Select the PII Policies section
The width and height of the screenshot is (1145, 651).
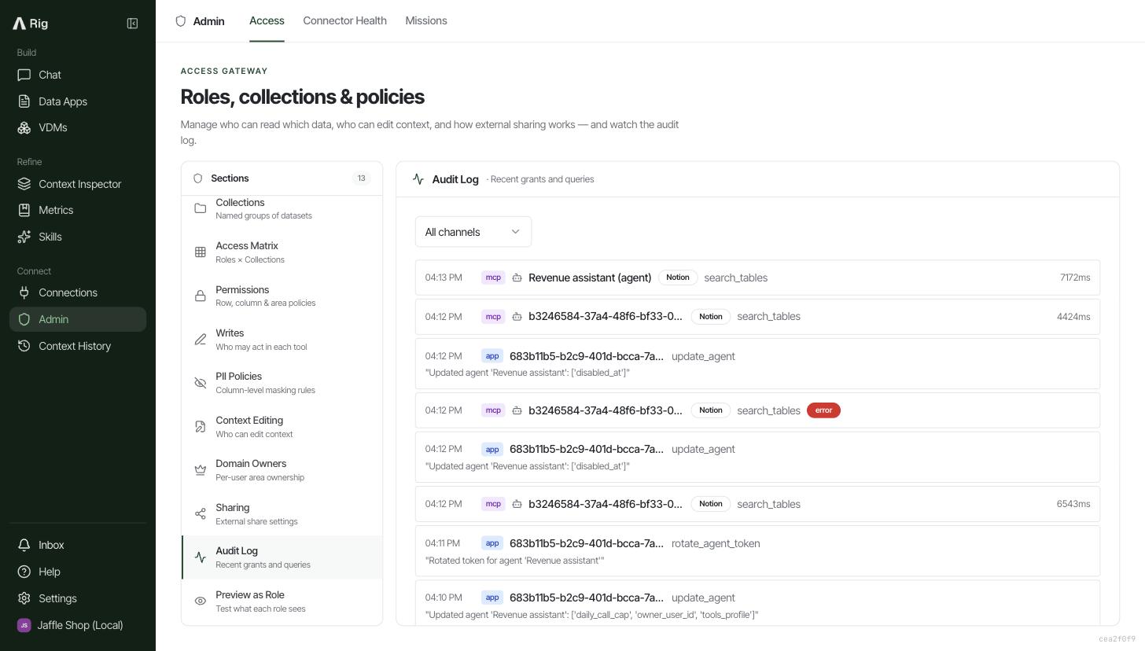coord(282,383)
